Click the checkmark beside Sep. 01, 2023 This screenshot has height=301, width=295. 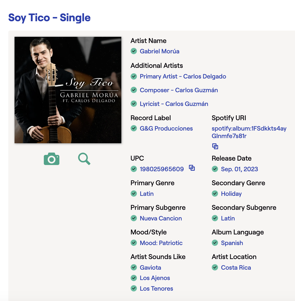[x=215, y=169]
